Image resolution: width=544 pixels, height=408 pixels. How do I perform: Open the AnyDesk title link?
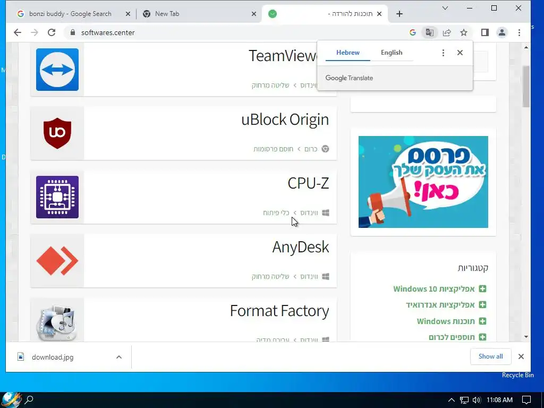point(301,247)
